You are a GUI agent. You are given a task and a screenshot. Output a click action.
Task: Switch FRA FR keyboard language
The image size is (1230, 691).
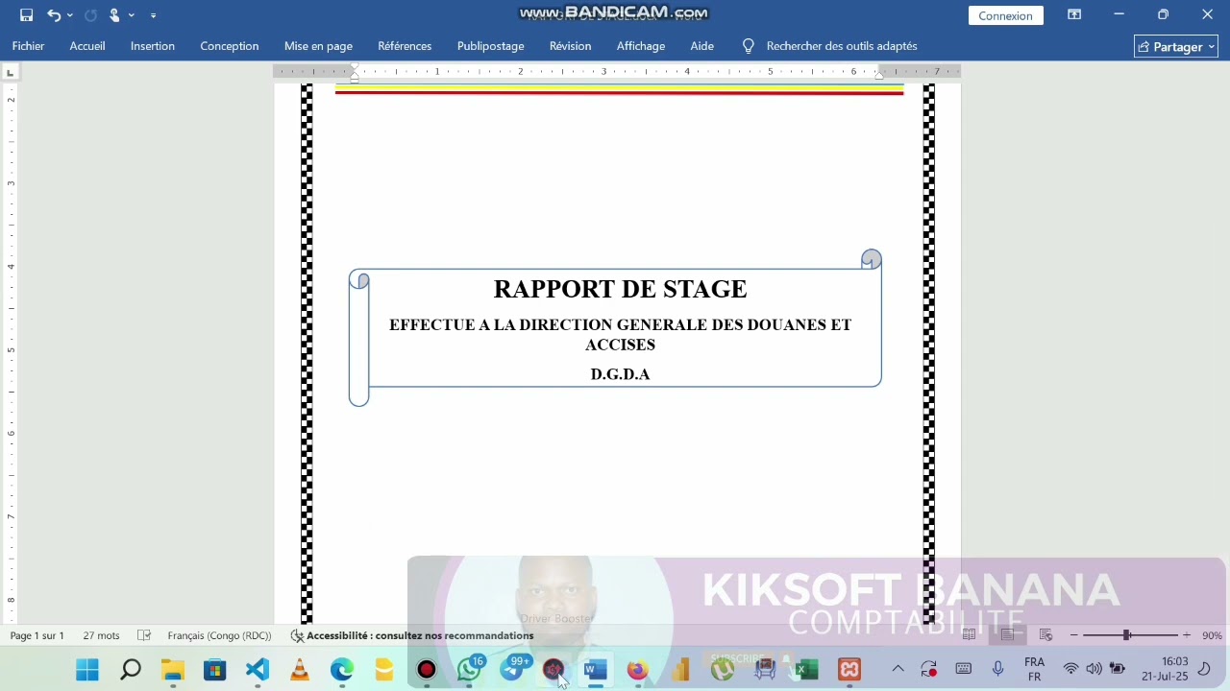point(1034,669)
